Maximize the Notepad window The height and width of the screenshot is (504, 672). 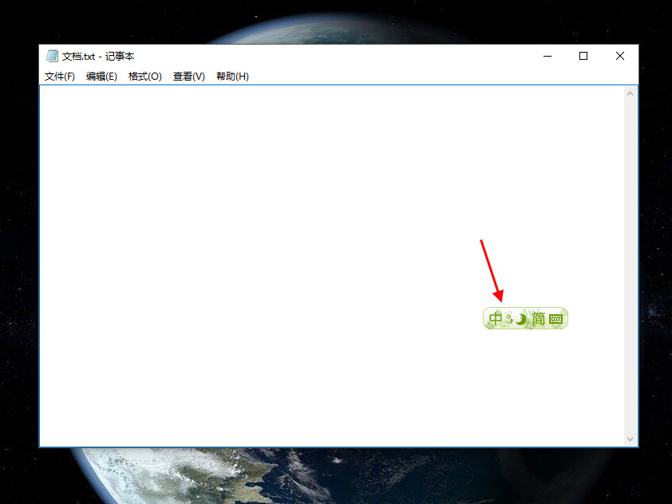click(583, 56)
